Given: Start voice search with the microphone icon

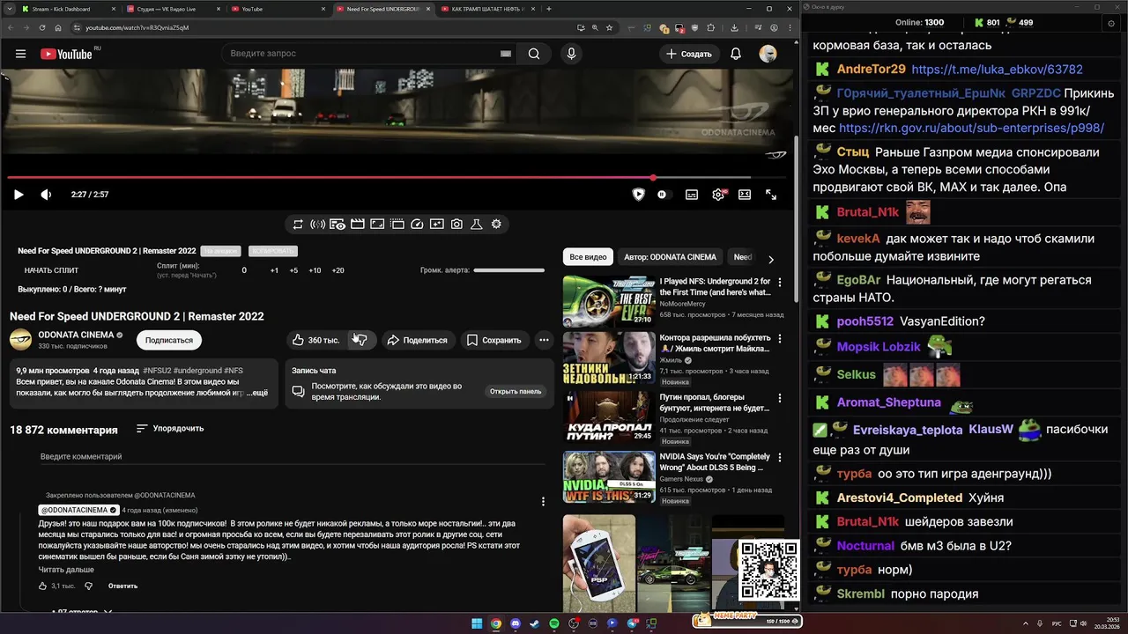Looking at the screenshot, I should (x=571, y=54).
